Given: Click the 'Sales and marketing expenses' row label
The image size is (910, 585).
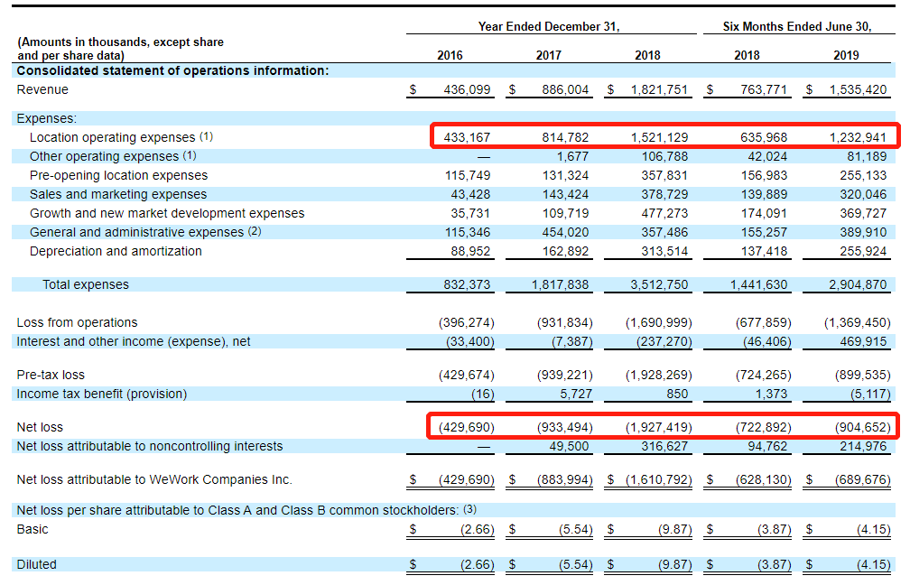Looking at the screenshot, I should [x=117, y=194].
